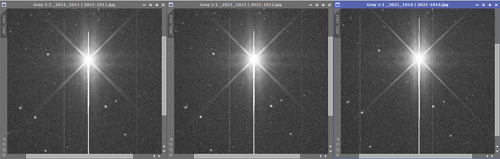This screenshot has height=159, width=500.
Task: Shade the 2021-1011.jpg window
Action: [150, 5]
